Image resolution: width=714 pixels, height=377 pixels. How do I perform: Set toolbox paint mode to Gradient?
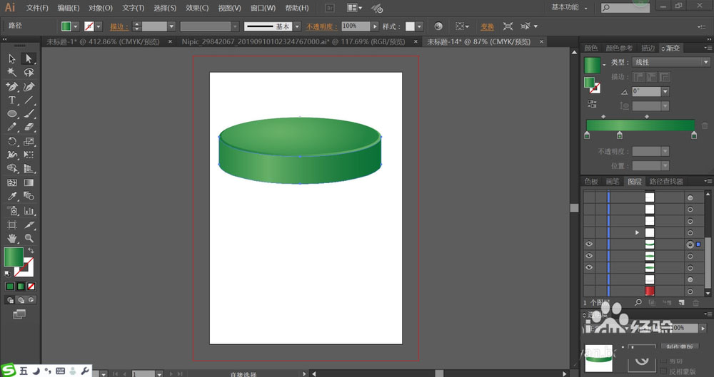21,286
